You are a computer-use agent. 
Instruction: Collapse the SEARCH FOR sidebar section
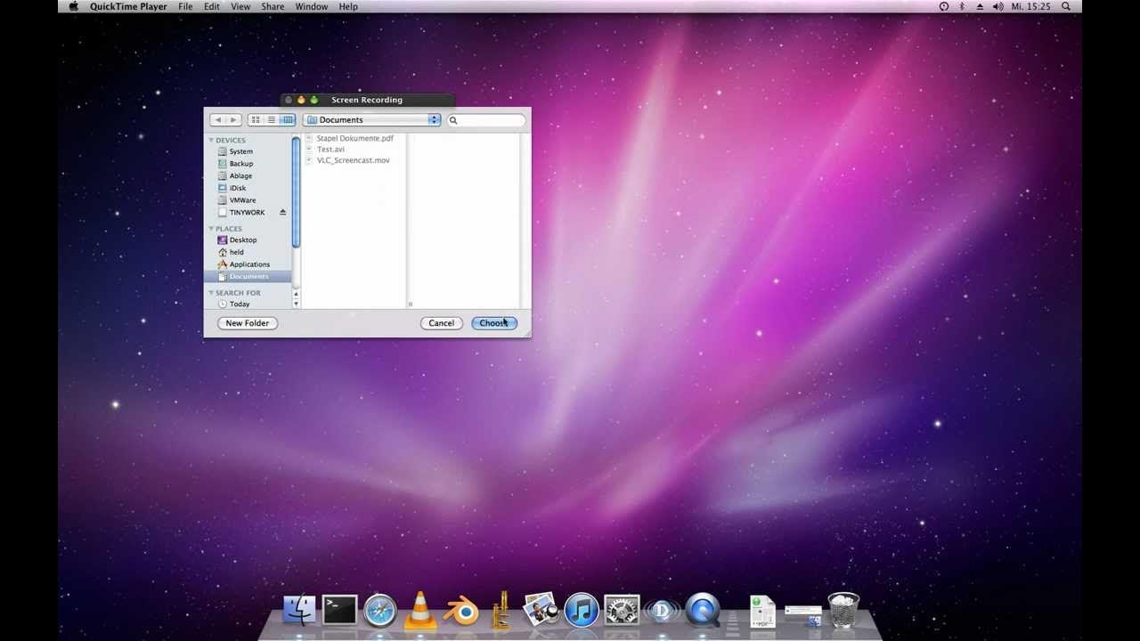click(211, 293)
